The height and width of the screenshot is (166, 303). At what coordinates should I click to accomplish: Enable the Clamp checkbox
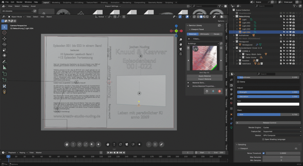[238, 82]
